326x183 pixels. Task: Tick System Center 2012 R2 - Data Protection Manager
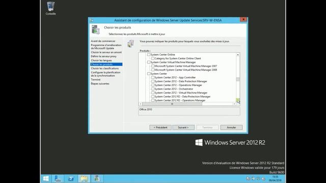coord(153,97)
